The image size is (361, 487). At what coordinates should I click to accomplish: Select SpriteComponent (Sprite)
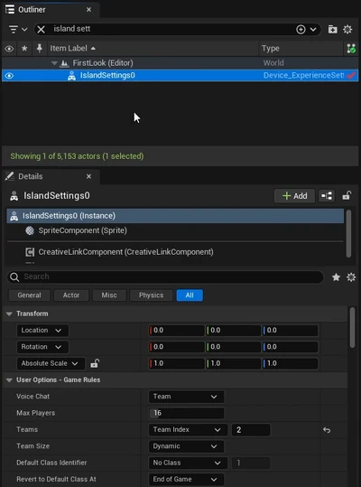pyautogui.click(x=82, y=230)
